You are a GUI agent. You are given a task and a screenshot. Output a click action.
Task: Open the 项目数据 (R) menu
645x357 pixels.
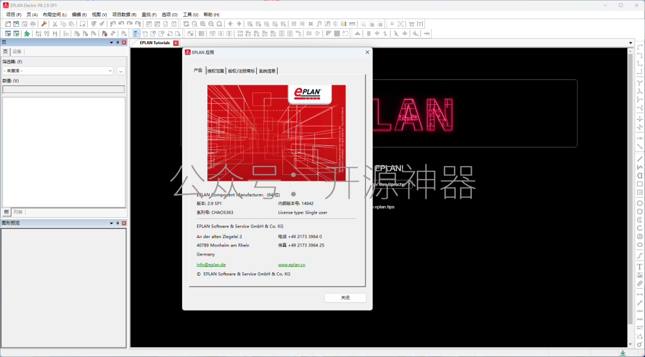tap(124, 15)
